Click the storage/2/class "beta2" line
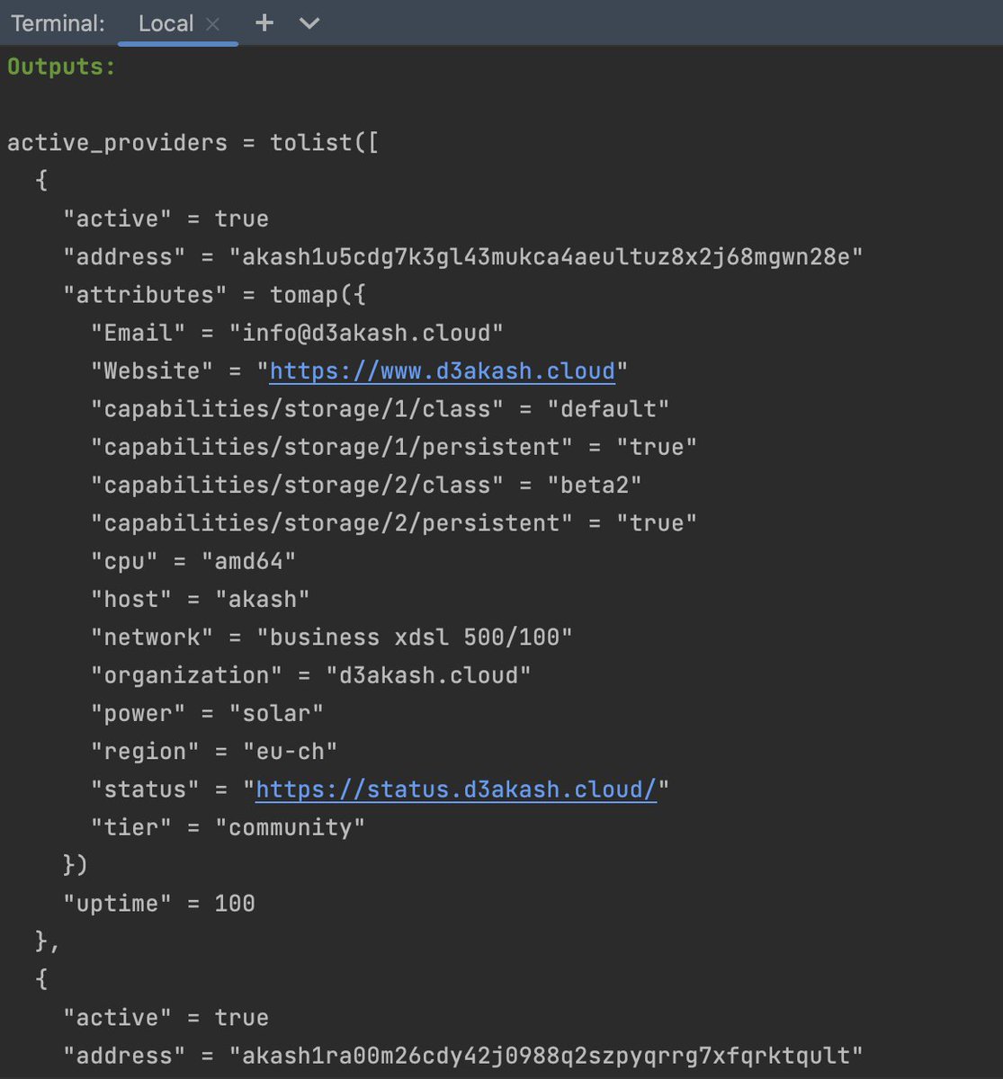 366,486
